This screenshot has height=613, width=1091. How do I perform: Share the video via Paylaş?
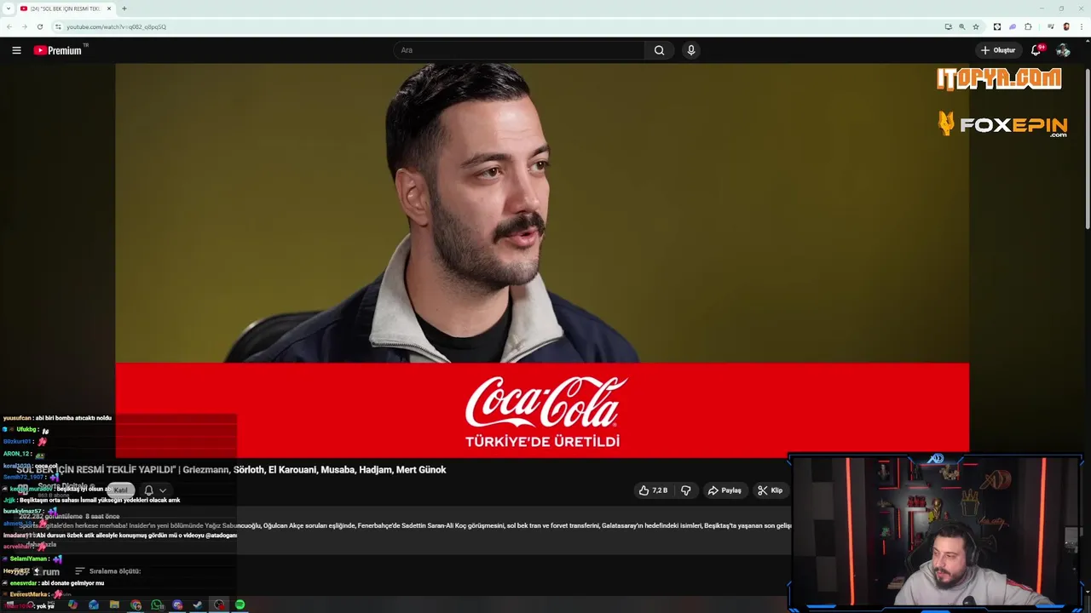(x=724, y=490)
